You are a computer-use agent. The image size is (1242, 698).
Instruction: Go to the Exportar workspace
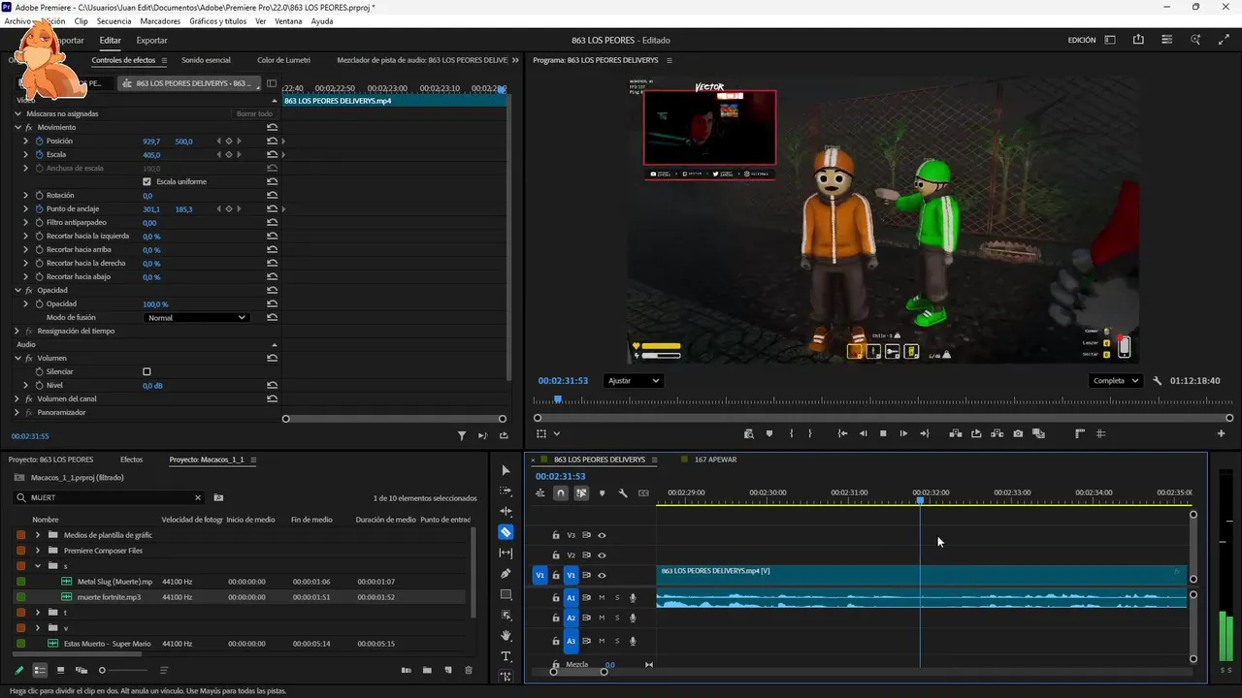pyautogui.click(x=151, y=41)
